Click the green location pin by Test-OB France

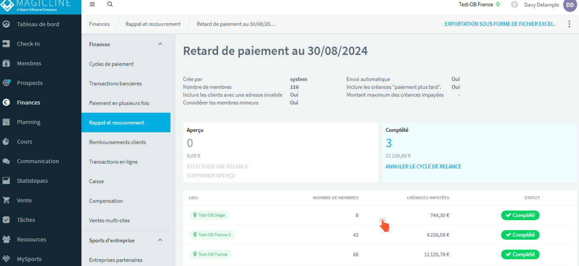498,5
